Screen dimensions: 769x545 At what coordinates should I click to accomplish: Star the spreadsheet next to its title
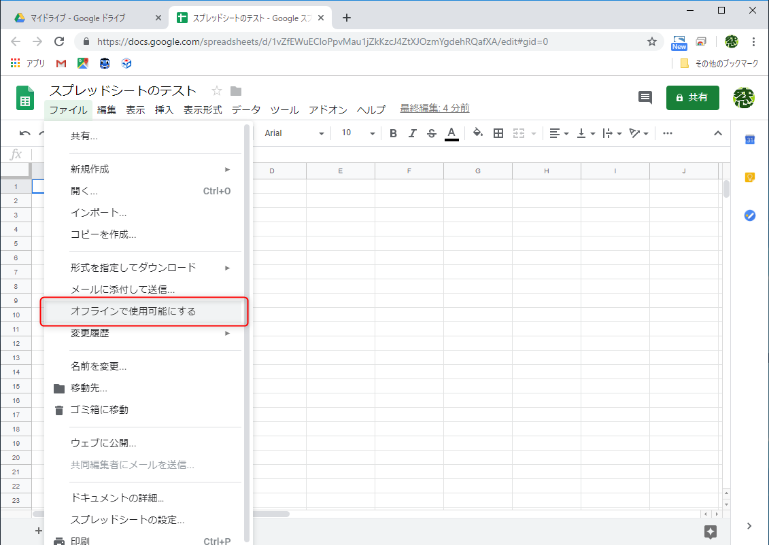216,90
